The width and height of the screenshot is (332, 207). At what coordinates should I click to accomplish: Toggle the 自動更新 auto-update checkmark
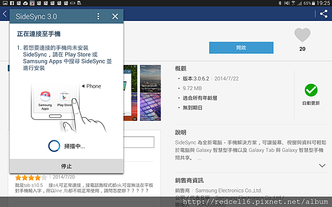(311, 90)
